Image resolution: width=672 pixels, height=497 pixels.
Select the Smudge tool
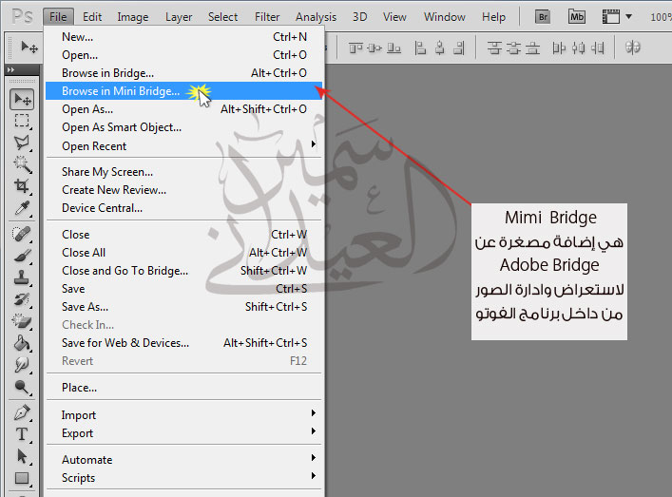[22, 365]
